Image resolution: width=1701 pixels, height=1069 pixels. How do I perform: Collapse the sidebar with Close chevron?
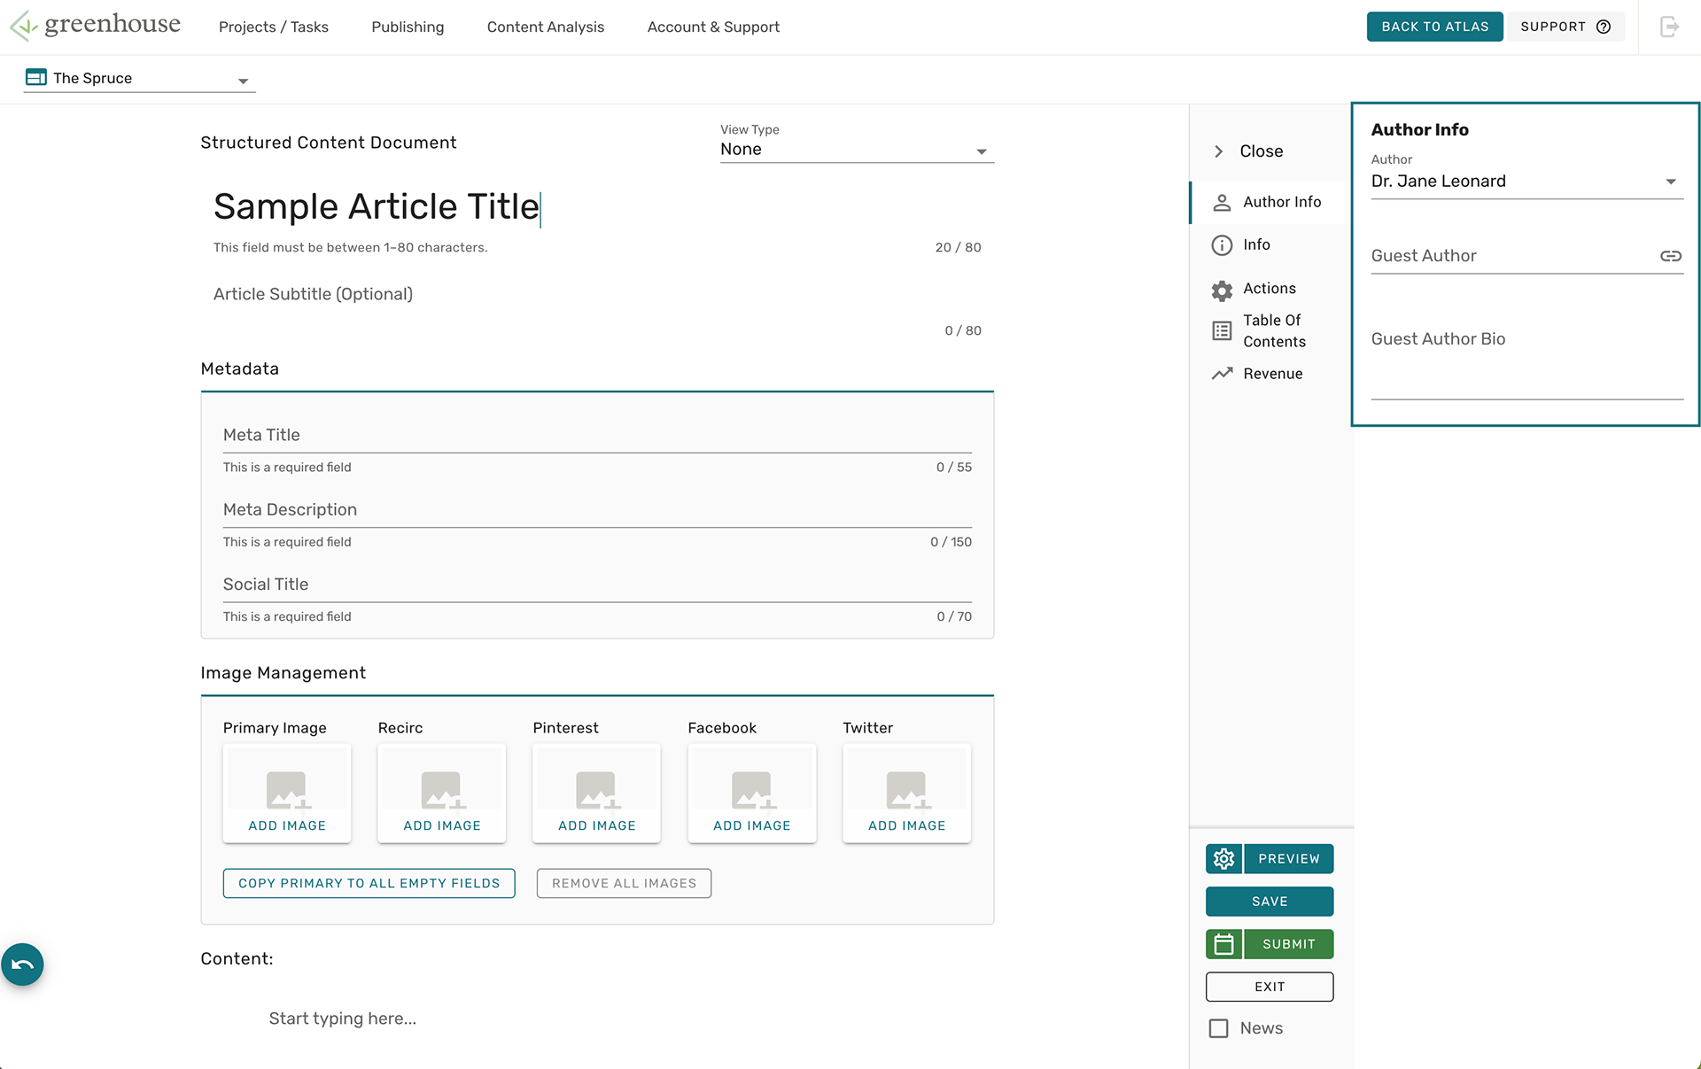[1219, 151]
